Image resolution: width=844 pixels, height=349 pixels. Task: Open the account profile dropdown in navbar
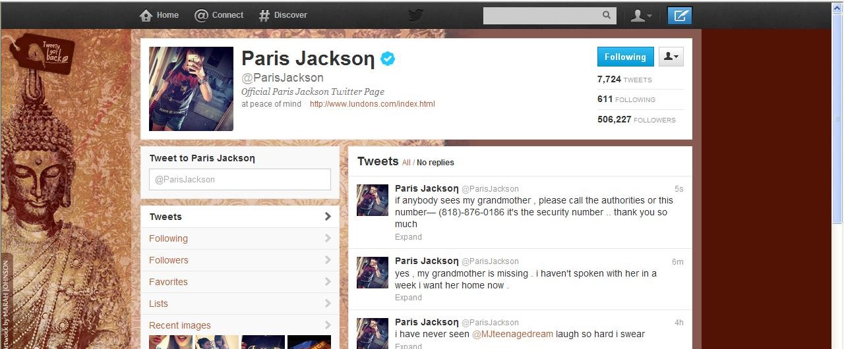point(641,16)
